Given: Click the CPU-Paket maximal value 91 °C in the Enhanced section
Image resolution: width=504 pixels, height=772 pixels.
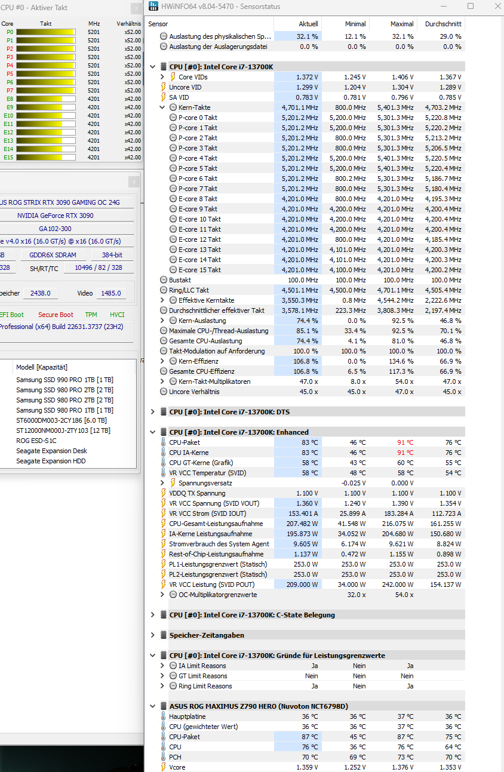Looking at the screenshot, I should coord(405,442).
